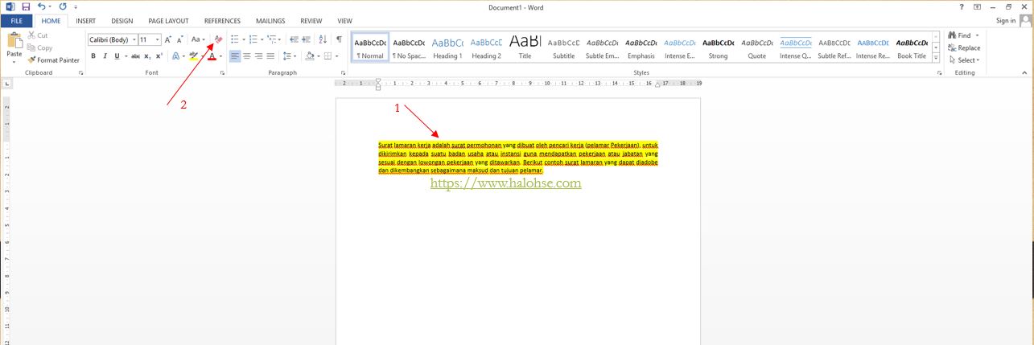The width and height of the screenshot is (1034, 345).
Task: Activate the Format Painter
Action: point(53,60)
